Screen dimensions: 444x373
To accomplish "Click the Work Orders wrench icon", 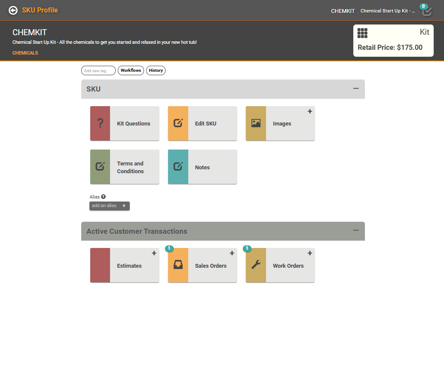I will click(256, 266).
